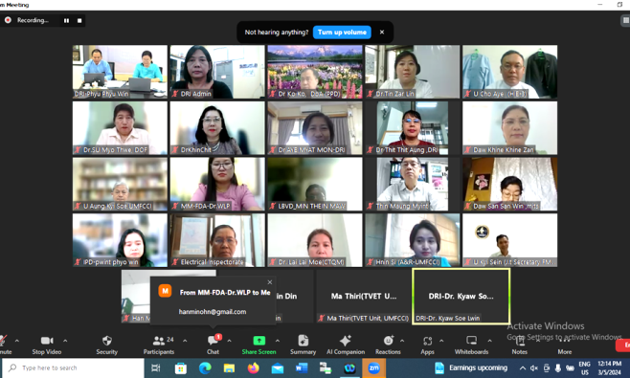The width and height of the screenshot is (630, 378).
Task: Open harminohn@gmail.com chat message
Action: pos(213,312)
